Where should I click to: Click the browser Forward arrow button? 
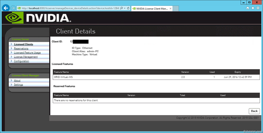(13, 8)
